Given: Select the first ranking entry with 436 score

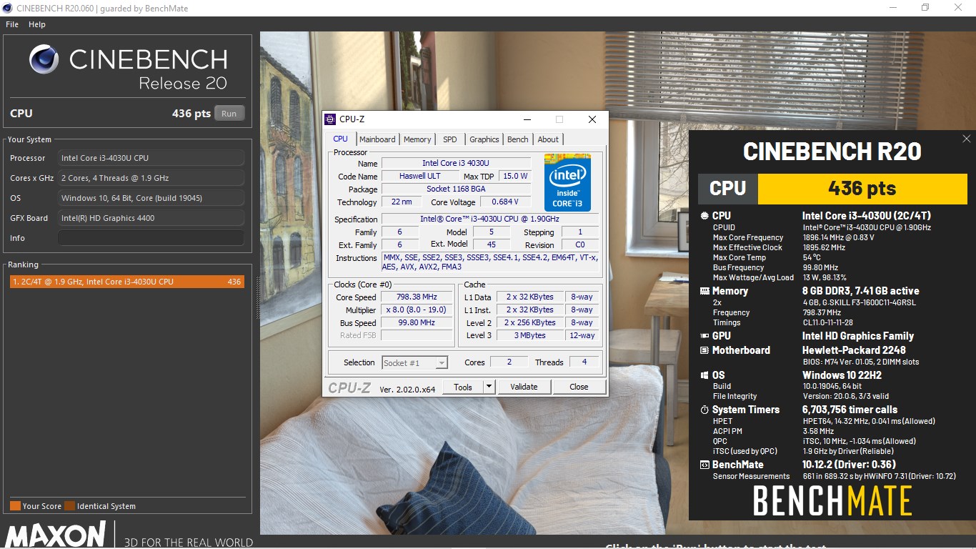Looking at the screenshot, I should pos(126,282).
